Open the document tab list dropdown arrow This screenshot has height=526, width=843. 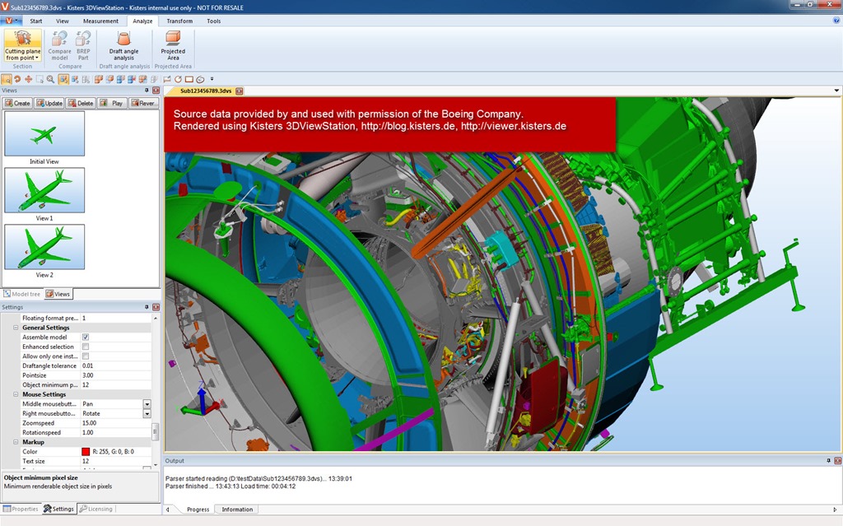836,91
